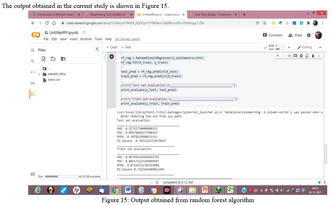Open more cell actions menu

(x=319, y=56)
